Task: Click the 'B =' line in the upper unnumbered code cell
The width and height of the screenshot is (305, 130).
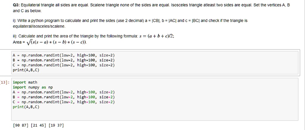Action: point(64,60)
